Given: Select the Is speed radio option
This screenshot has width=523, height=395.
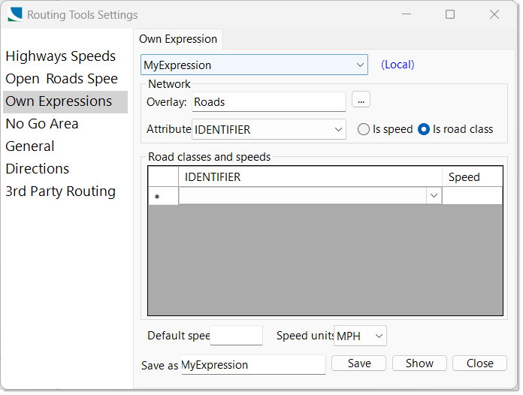Looking at the screenshot, I should click(x=385, y=129).
